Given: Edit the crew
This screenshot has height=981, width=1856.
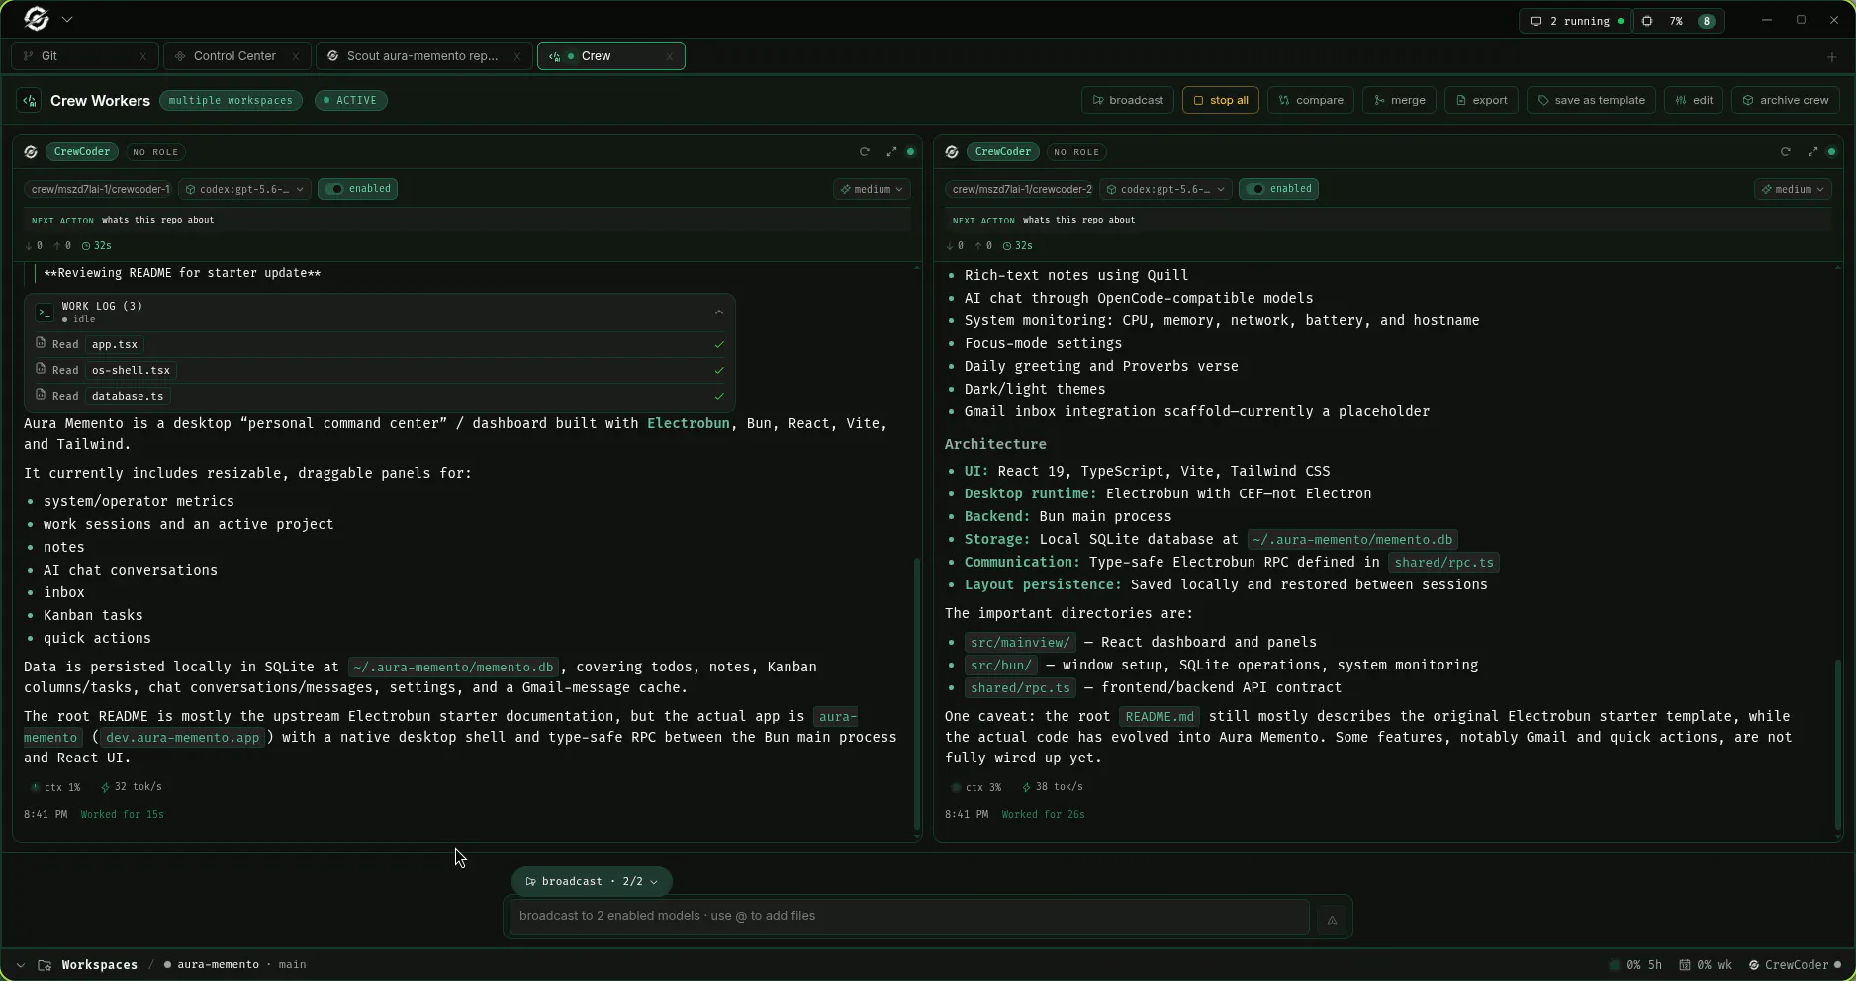Looking at the screenshot, I should click(1694, 100).
